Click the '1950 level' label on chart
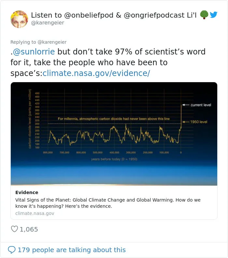The width and height of the screenshot is (228, 258). [x=199, y=122]
